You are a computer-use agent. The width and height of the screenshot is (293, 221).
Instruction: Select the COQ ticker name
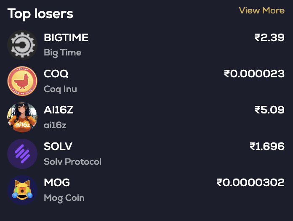56,74
